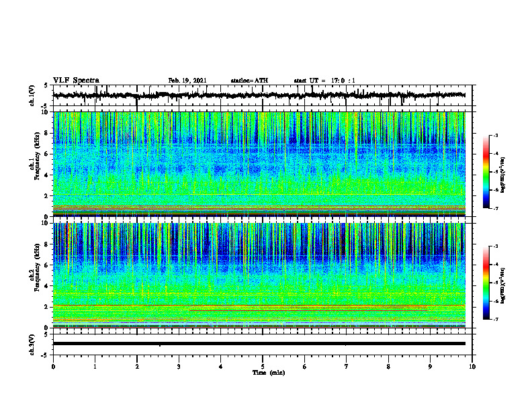Click the ch.1 colorbar "-7" tick label
The width and height of the screenshot is (532, 411).
click(496, 208)
